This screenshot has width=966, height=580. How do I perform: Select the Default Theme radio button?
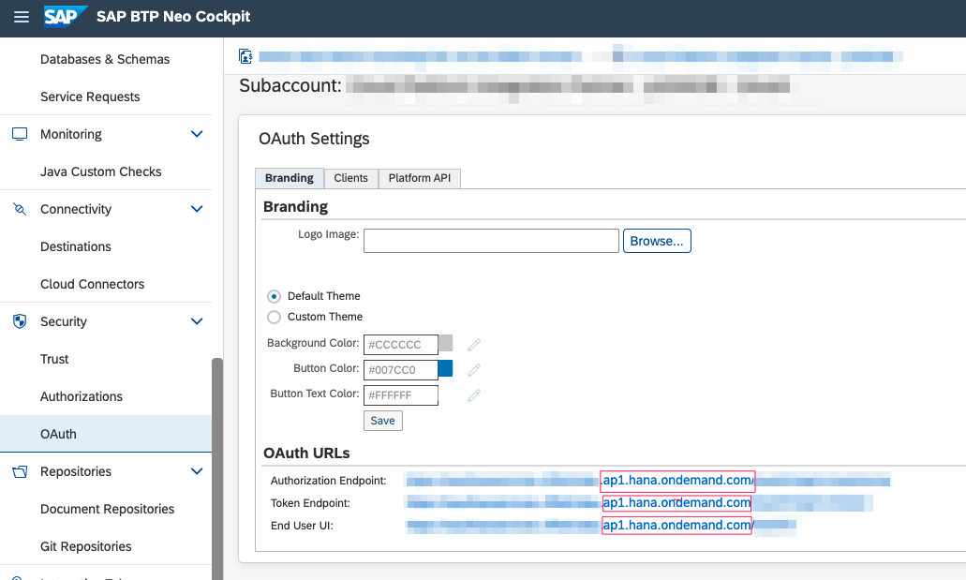[272, 295]
